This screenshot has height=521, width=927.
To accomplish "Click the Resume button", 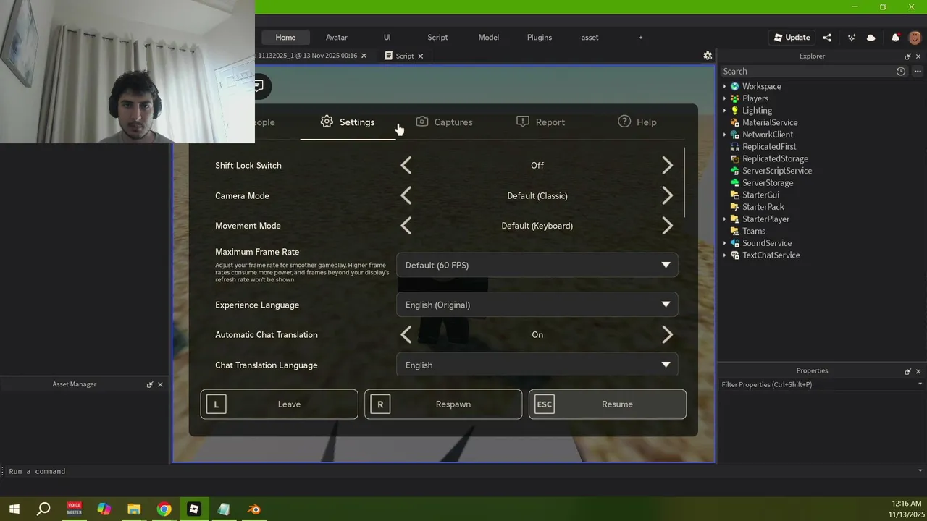I will tap(608, 404).
